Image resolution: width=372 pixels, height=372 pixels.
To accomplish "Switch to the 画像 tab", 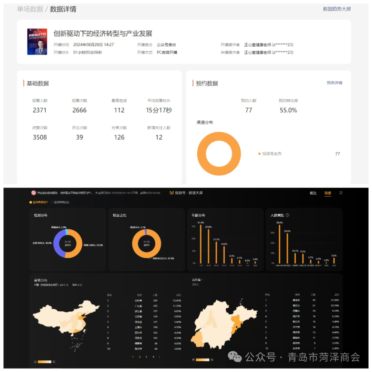I will click(x=327, y=193).
